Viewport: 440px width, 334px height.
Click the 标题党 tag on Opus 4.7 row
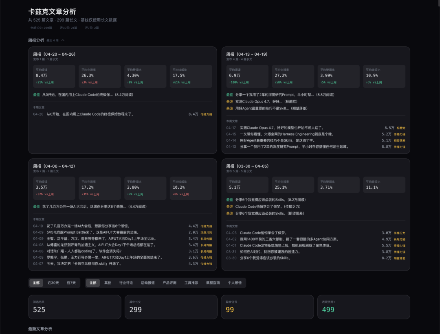(x=401, y=128)
